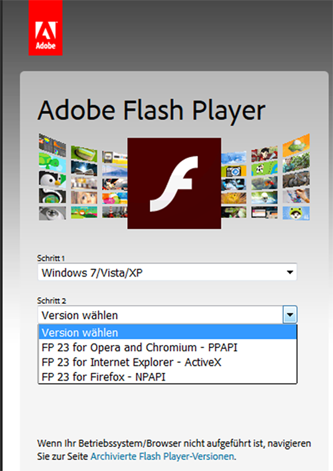333x471 pixels.
Task: Click the frog hat character thumbnail
Action: tap(296, 213)
